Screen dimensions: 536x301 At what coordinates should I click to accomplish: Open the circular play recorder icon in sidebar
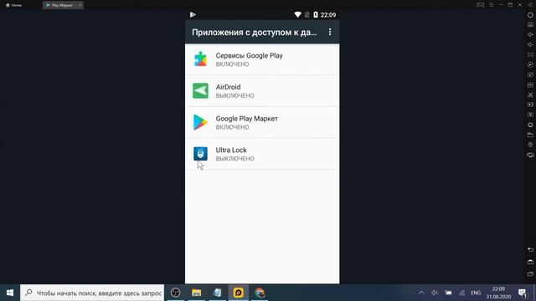tap(530, 65)
